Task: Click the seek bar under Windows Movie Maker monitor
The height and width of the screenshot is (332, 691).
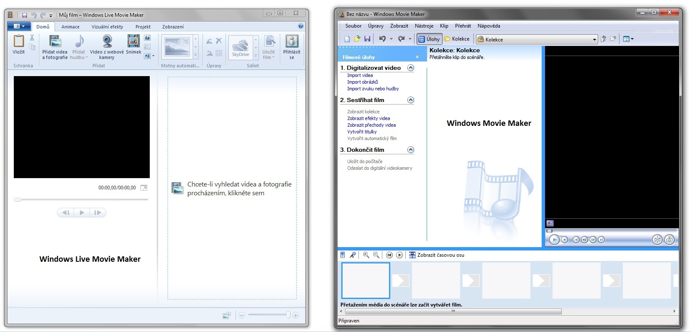Action: 612,231
